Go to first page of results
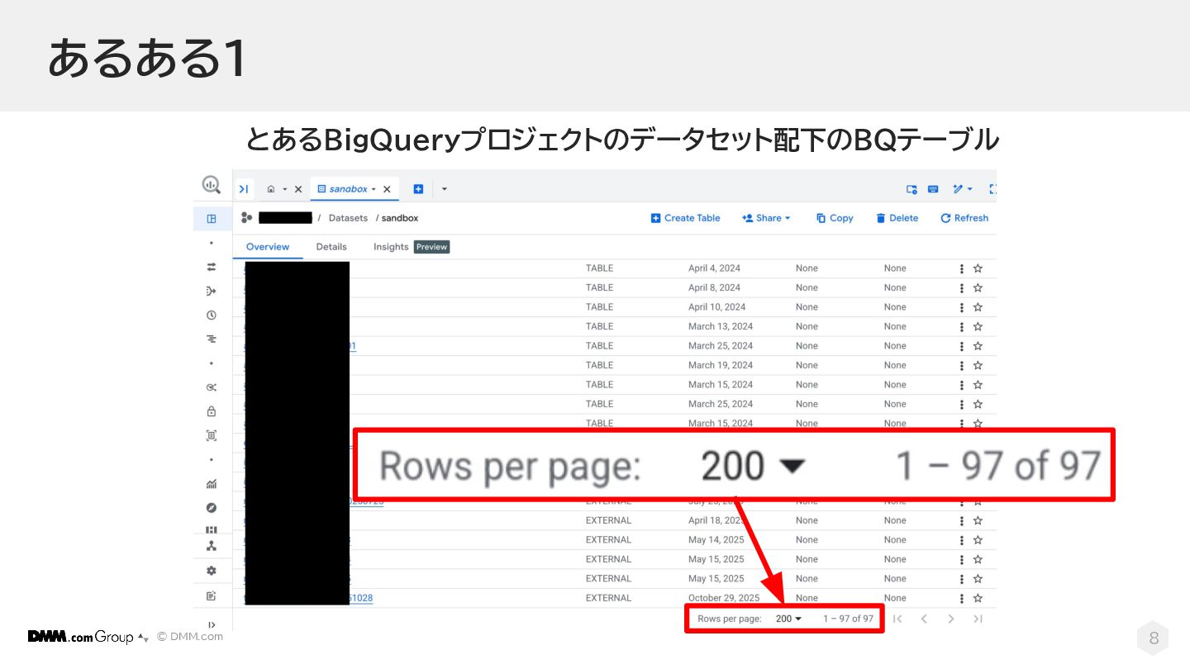Screen dimensions: 1190x669 [897, 619]
